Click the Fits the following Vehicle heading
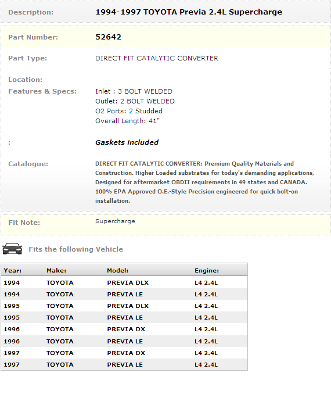The height and width of the screenshot is (405, 331). coord(75,249)
